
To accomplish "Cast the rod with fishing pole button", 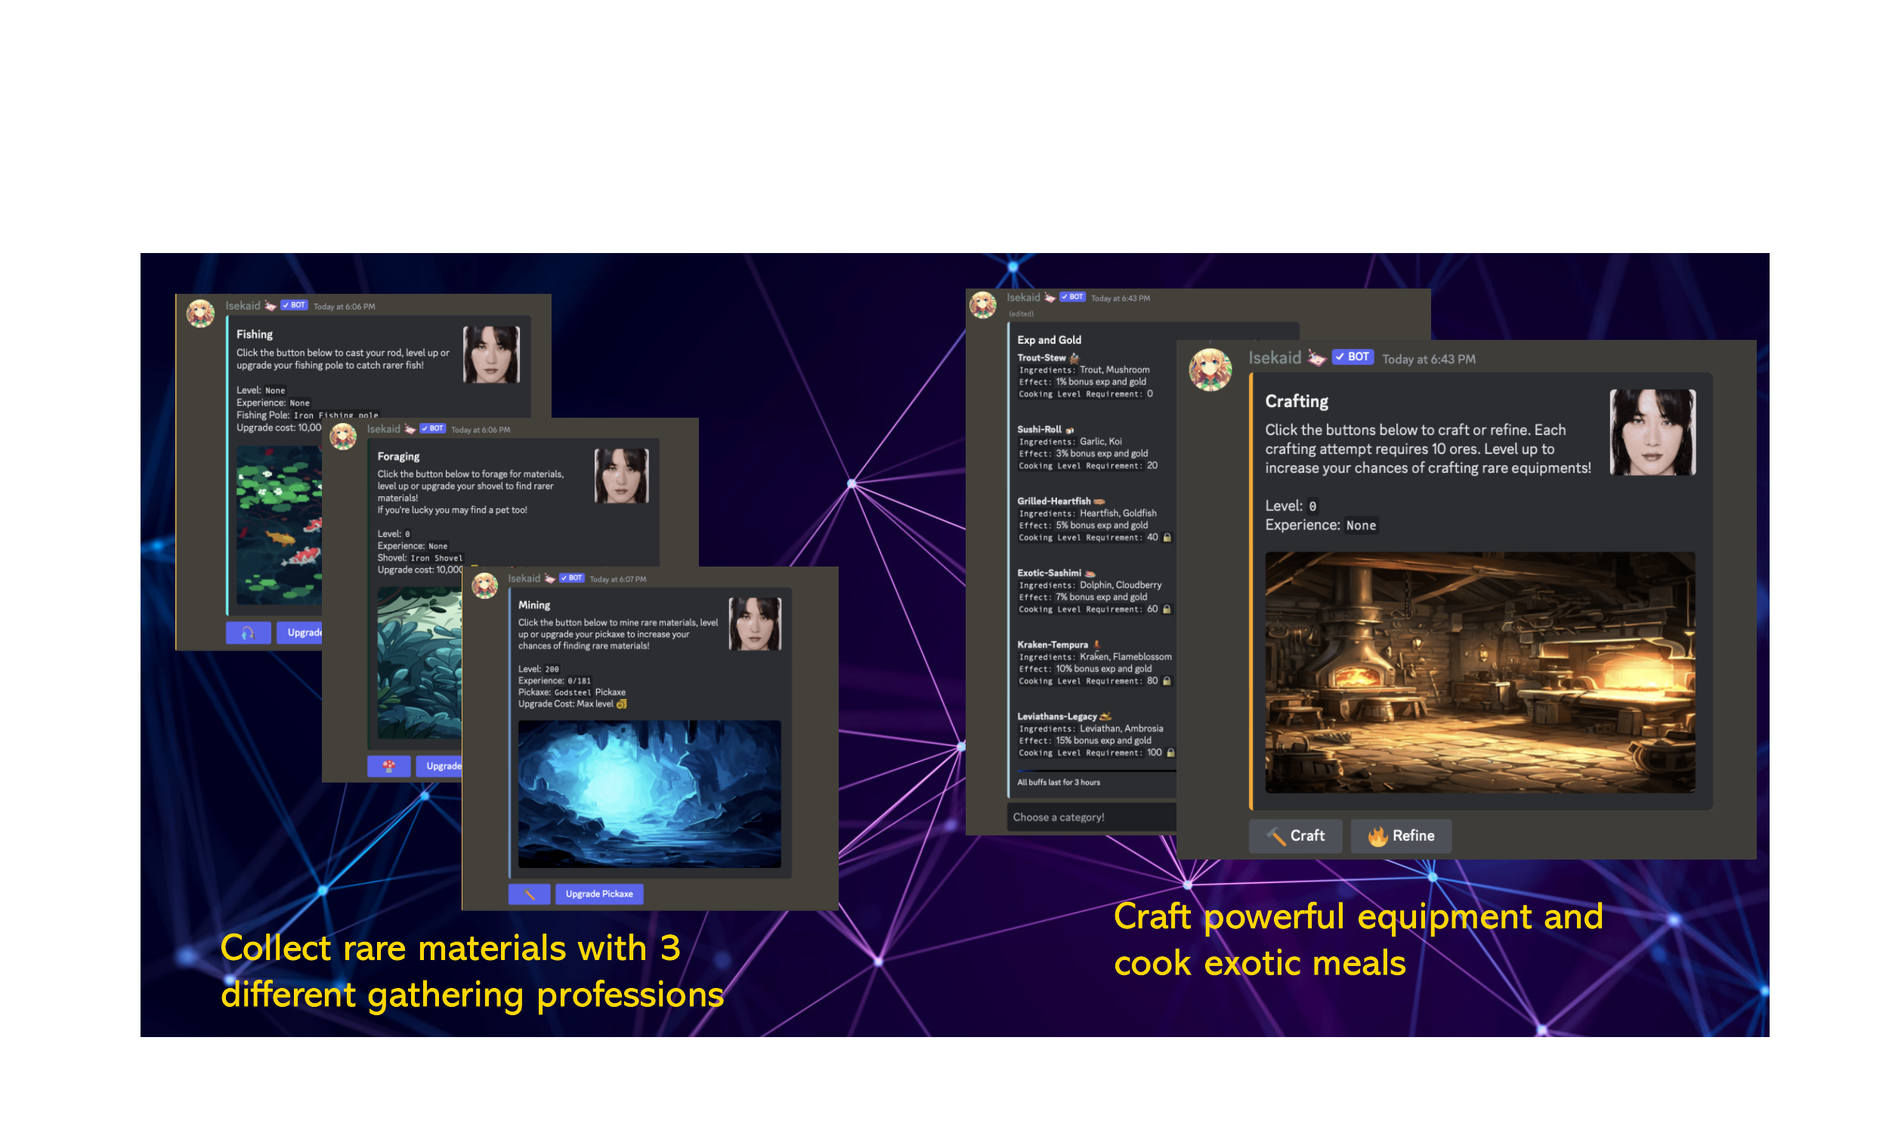I will [x=248, y=633].
